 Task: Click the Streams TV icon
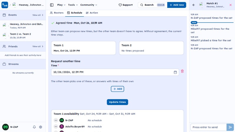pyautogui.click(x=4, y=64)
